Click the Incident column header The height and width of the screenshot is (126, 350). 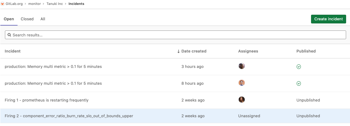(x=13, y=51)
